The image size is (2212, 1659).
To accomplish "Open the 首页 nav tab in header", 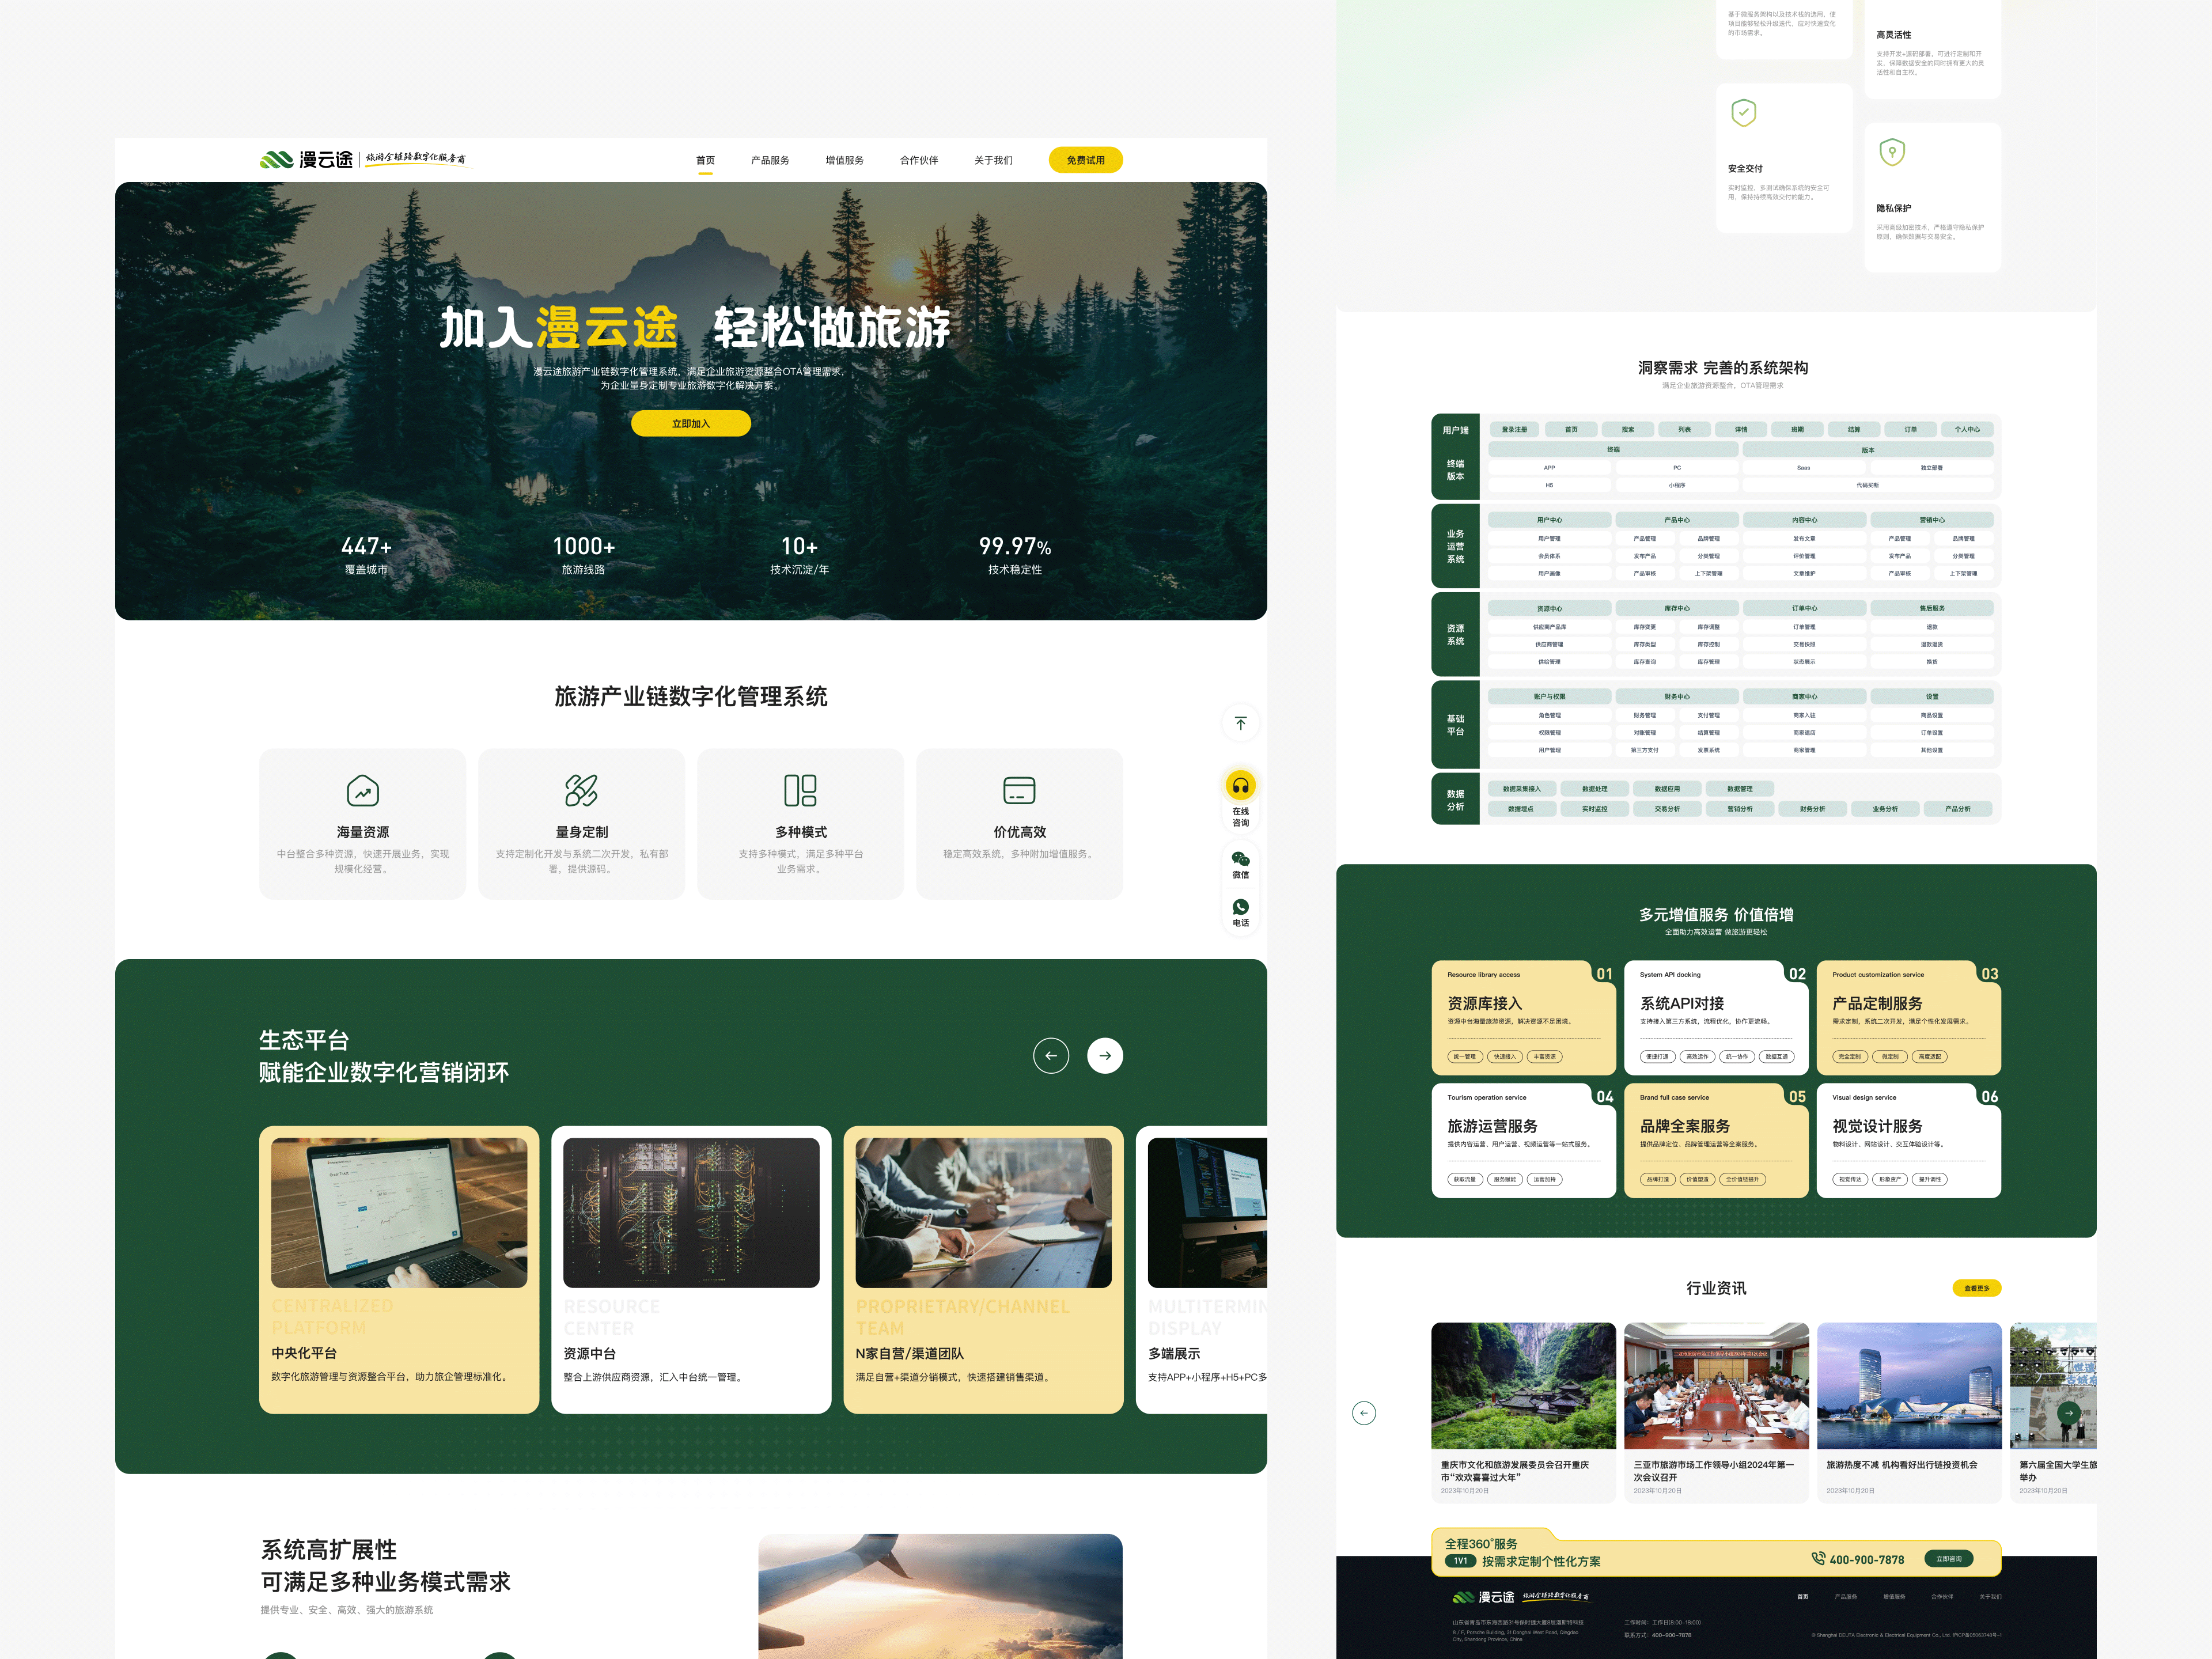I will tap(705, 160).
